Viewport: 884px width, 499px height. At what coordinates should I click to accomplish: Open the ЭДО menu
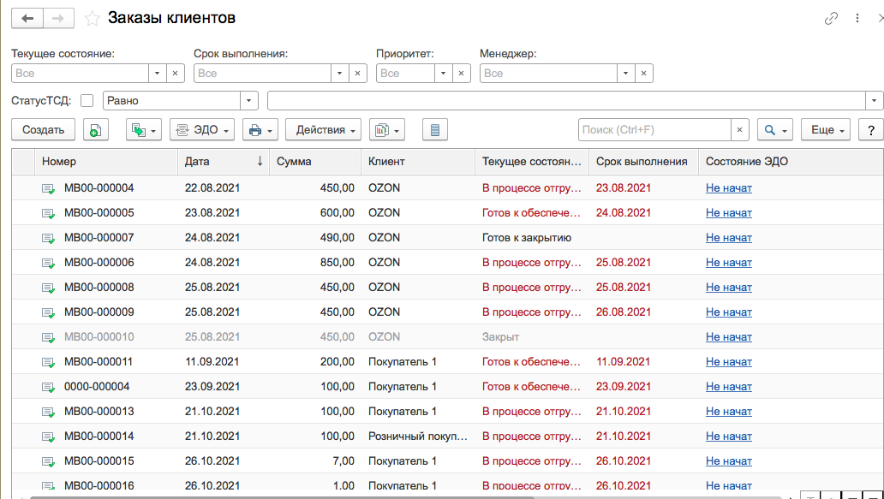202,129
